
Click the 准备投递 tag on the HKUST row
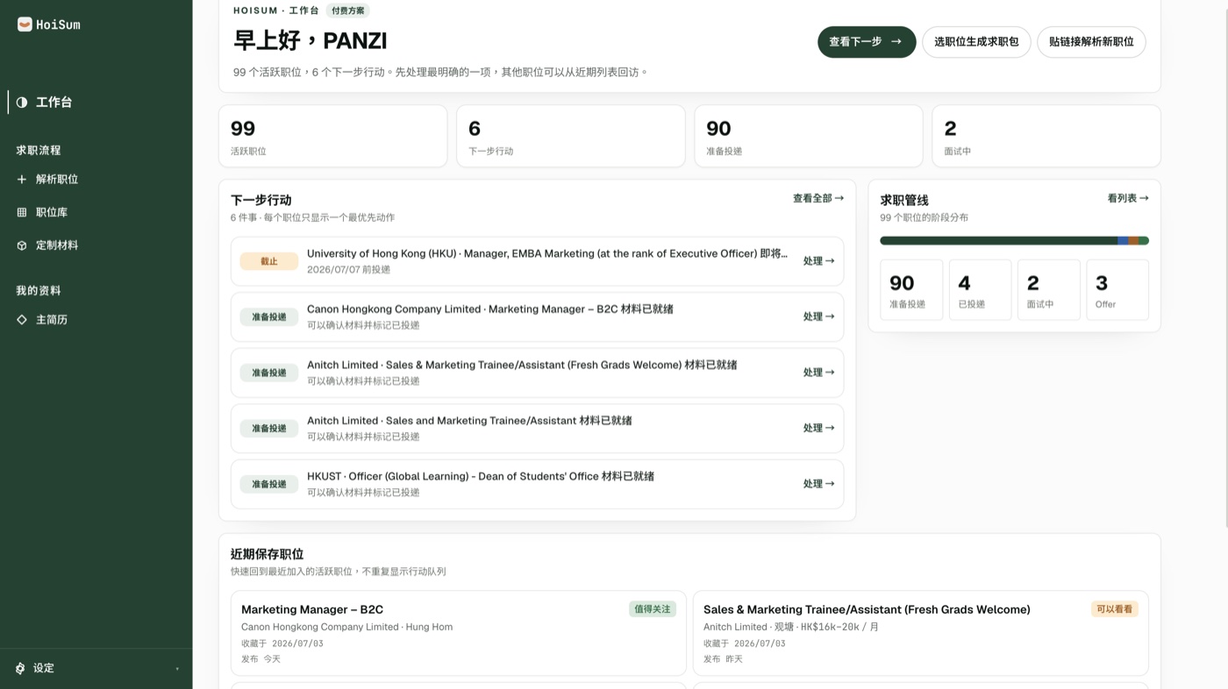[x=269, y=484]
